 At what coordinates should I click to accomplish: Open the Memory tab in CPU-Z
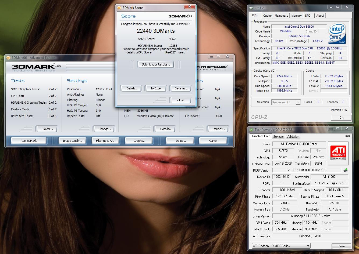coord(297,16)
